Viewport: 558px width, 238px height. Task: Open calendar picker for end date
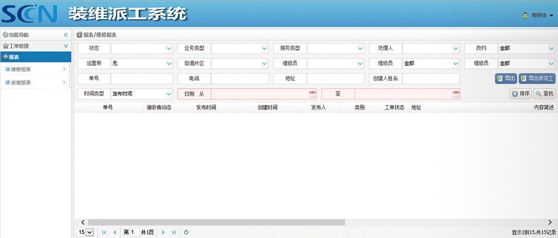click(456, 94)
